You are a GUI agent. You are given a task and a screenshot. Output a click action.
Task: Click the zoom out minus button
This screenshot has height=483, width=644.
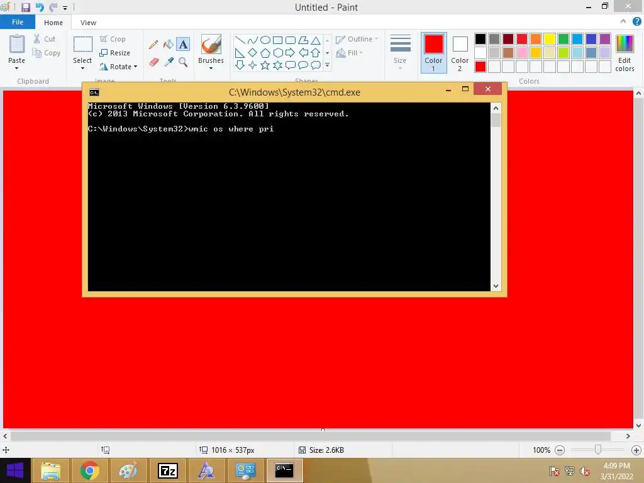pyautogui.click(x=559, y=450)
